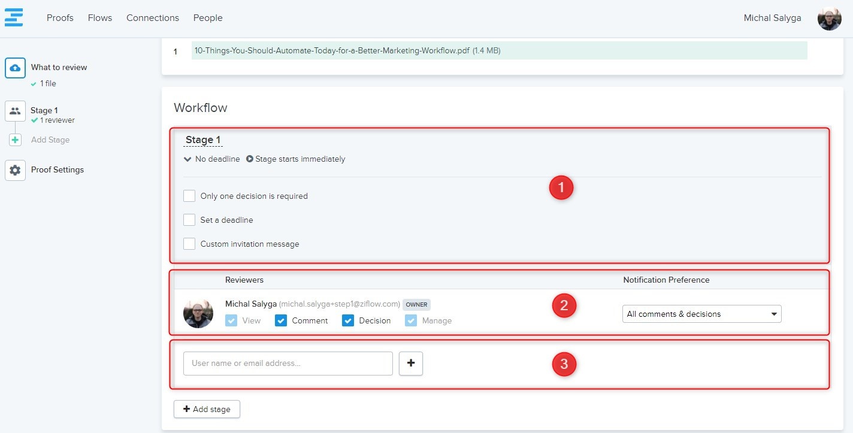Image resolution: width=853 pixels, height=433 pixels.
Task: Check the Set a deadline box
Action: pyautogui.click(x=189, y=220)
